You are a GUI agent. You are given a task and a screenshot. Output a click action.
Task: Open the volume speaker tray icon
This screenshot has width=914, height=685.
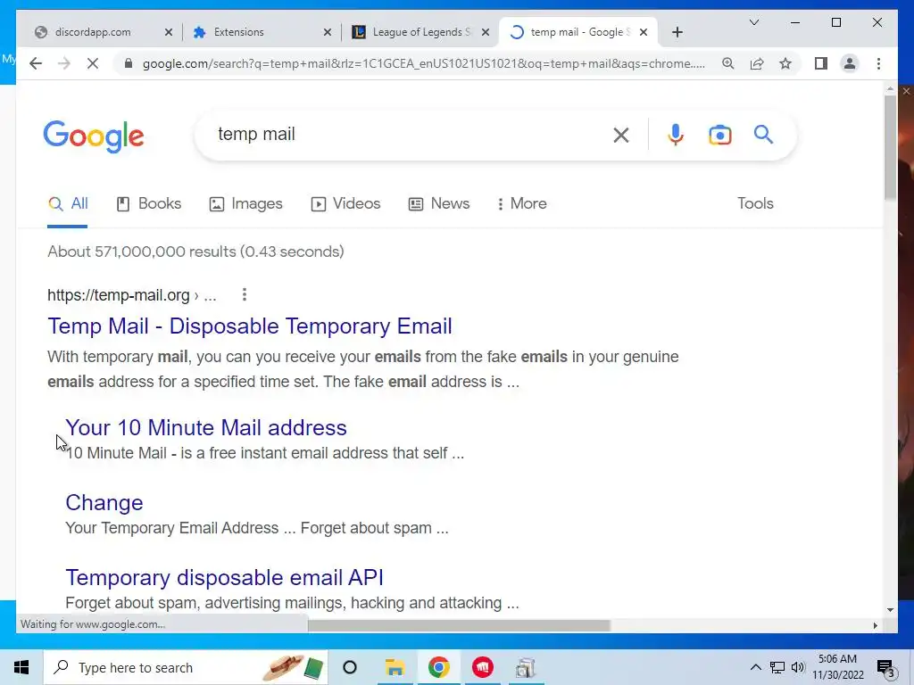798,667
